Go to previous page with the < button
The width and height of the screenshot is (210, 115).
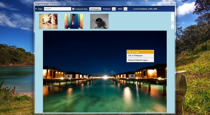[x=114, y=9]
